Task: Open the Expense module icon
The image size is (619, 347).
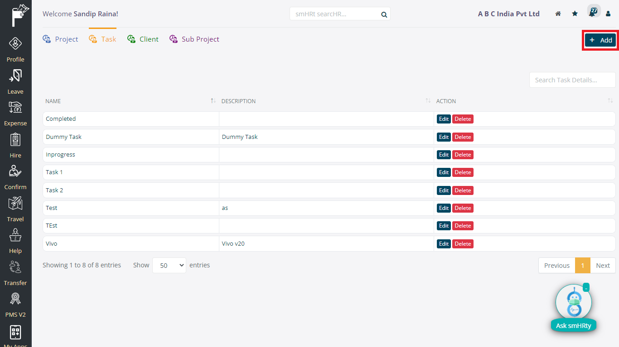Action: [x=15, y=108]
